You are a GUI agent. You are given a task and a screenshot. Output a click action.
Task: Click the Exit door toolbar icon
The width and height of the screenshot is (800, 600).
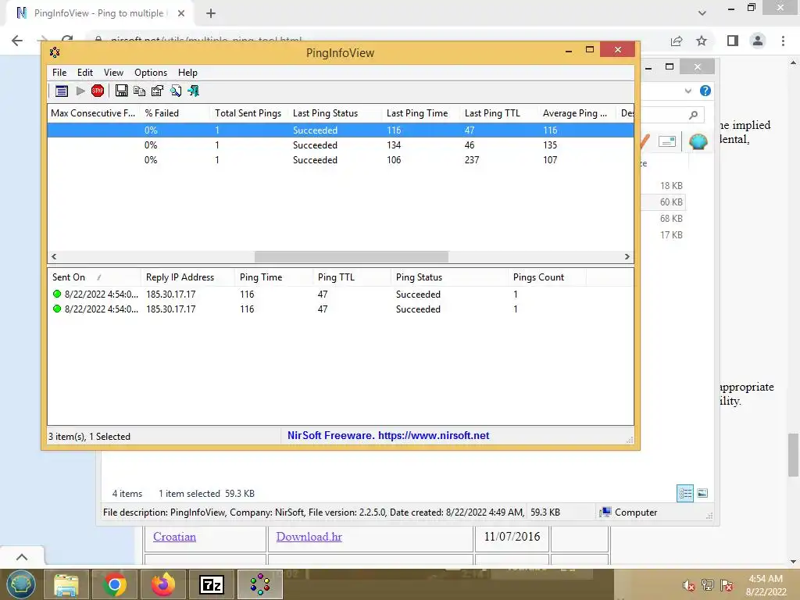coord(194,91)
